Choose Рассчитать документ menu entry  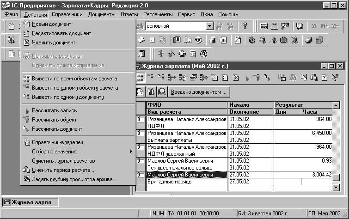[78, 129]
